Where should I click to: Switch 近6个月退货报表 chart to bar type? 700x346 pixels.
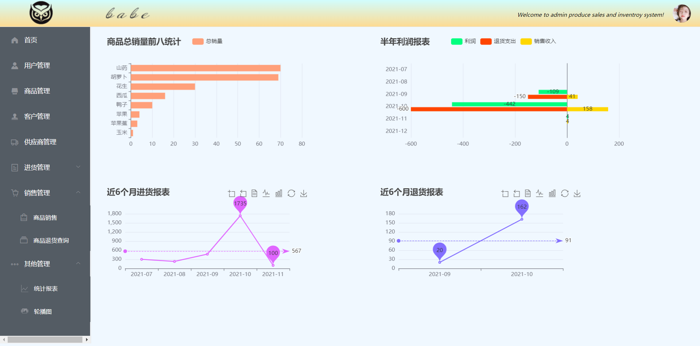pos(552,193)
